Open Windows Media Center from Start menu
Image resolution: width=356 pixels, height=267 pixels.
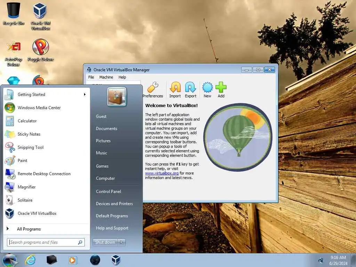pyautogui.click(x=47, y=108)
